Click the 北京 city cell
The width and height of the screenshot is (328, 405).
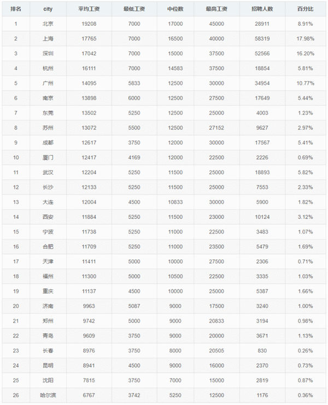48,24
